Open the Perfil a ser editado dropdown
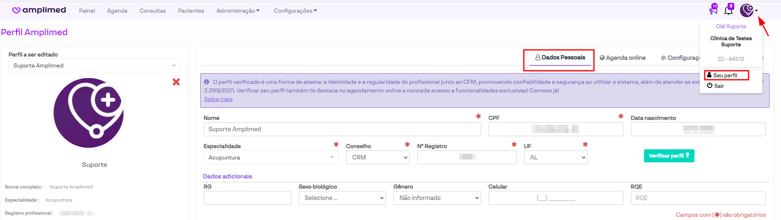781x220 pixels. pos(94,65)
